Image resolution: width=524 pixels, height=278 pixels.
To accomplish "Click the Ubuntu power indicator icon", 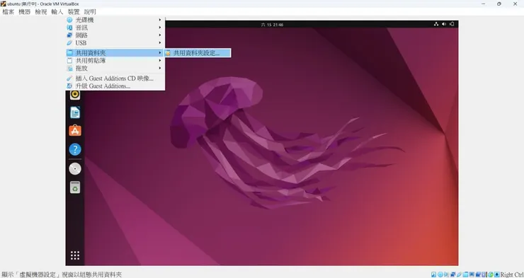I will 452,24.
